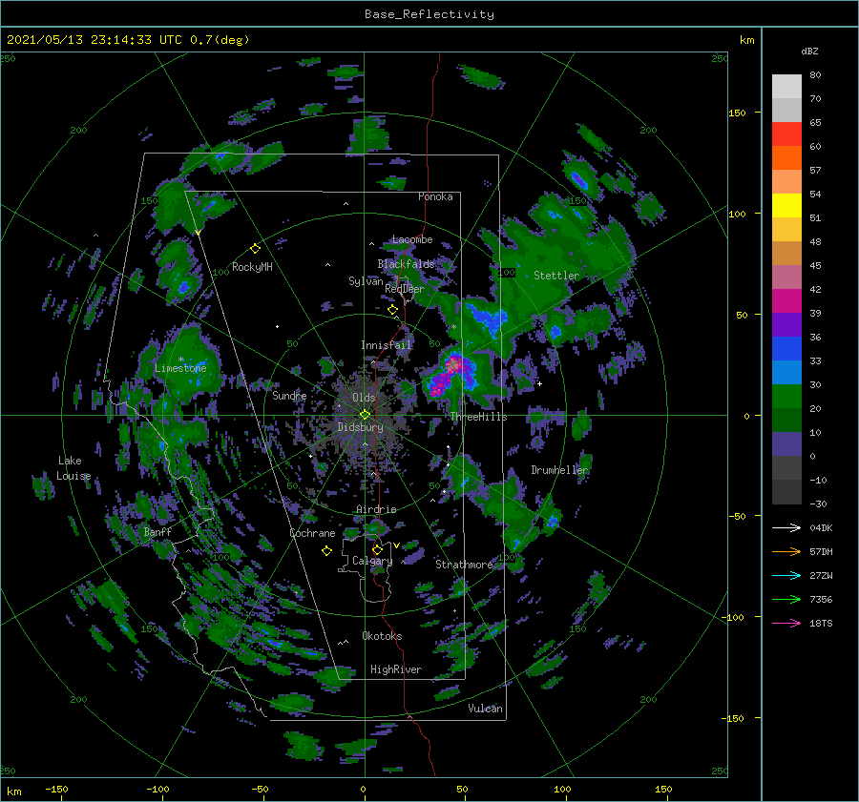Screen dimensions: 859x802
Task: Click the Strathmore town label
Action: tap(464, 565)
